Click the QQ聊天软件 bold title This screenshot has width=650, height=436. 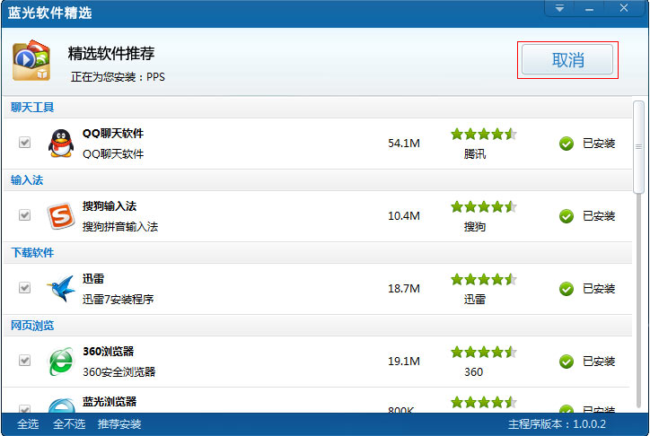113,134
